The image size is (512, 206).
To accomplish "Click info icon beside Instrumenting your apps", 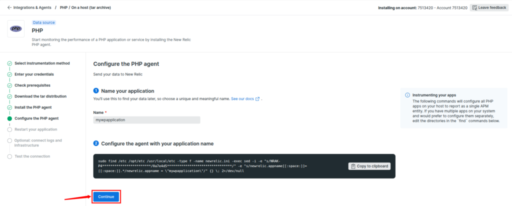I will 407,95.
